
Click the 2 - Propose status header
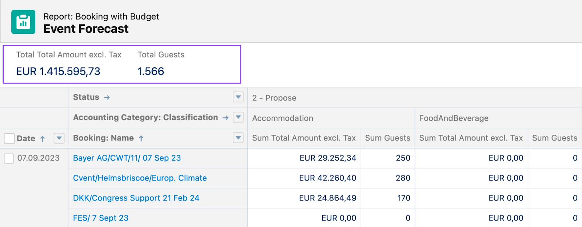[274, 98]
